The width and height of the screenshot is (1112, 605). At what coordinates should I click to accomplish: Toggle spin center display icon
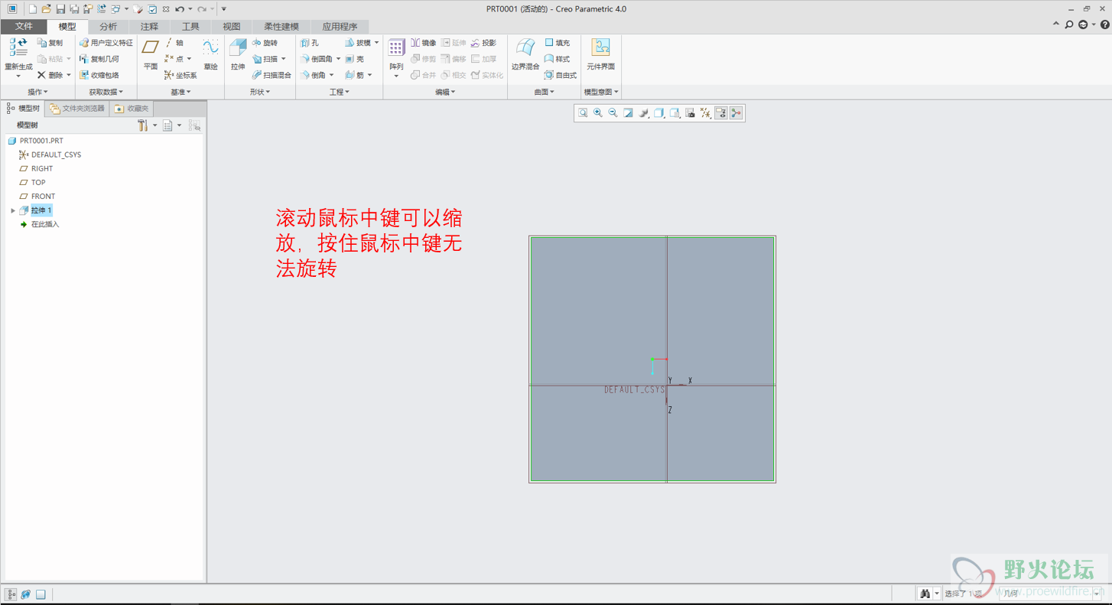point(736,113)
